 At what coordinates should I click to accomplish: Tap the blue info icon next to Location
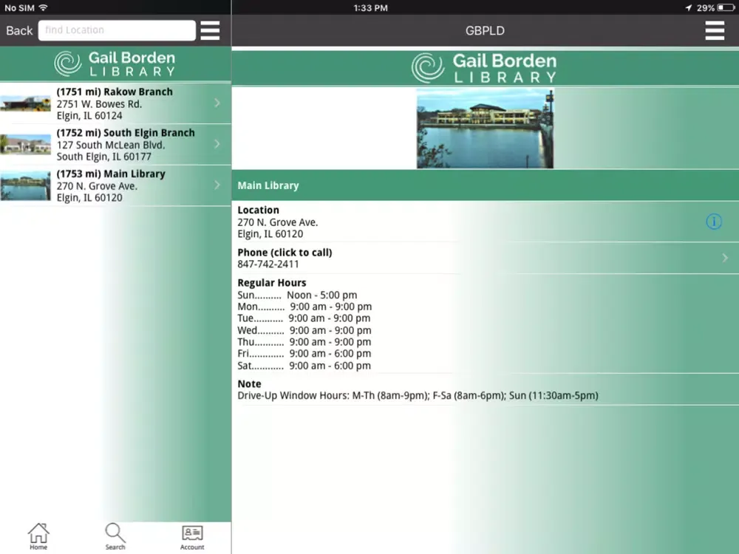click(x=714, y=222)
